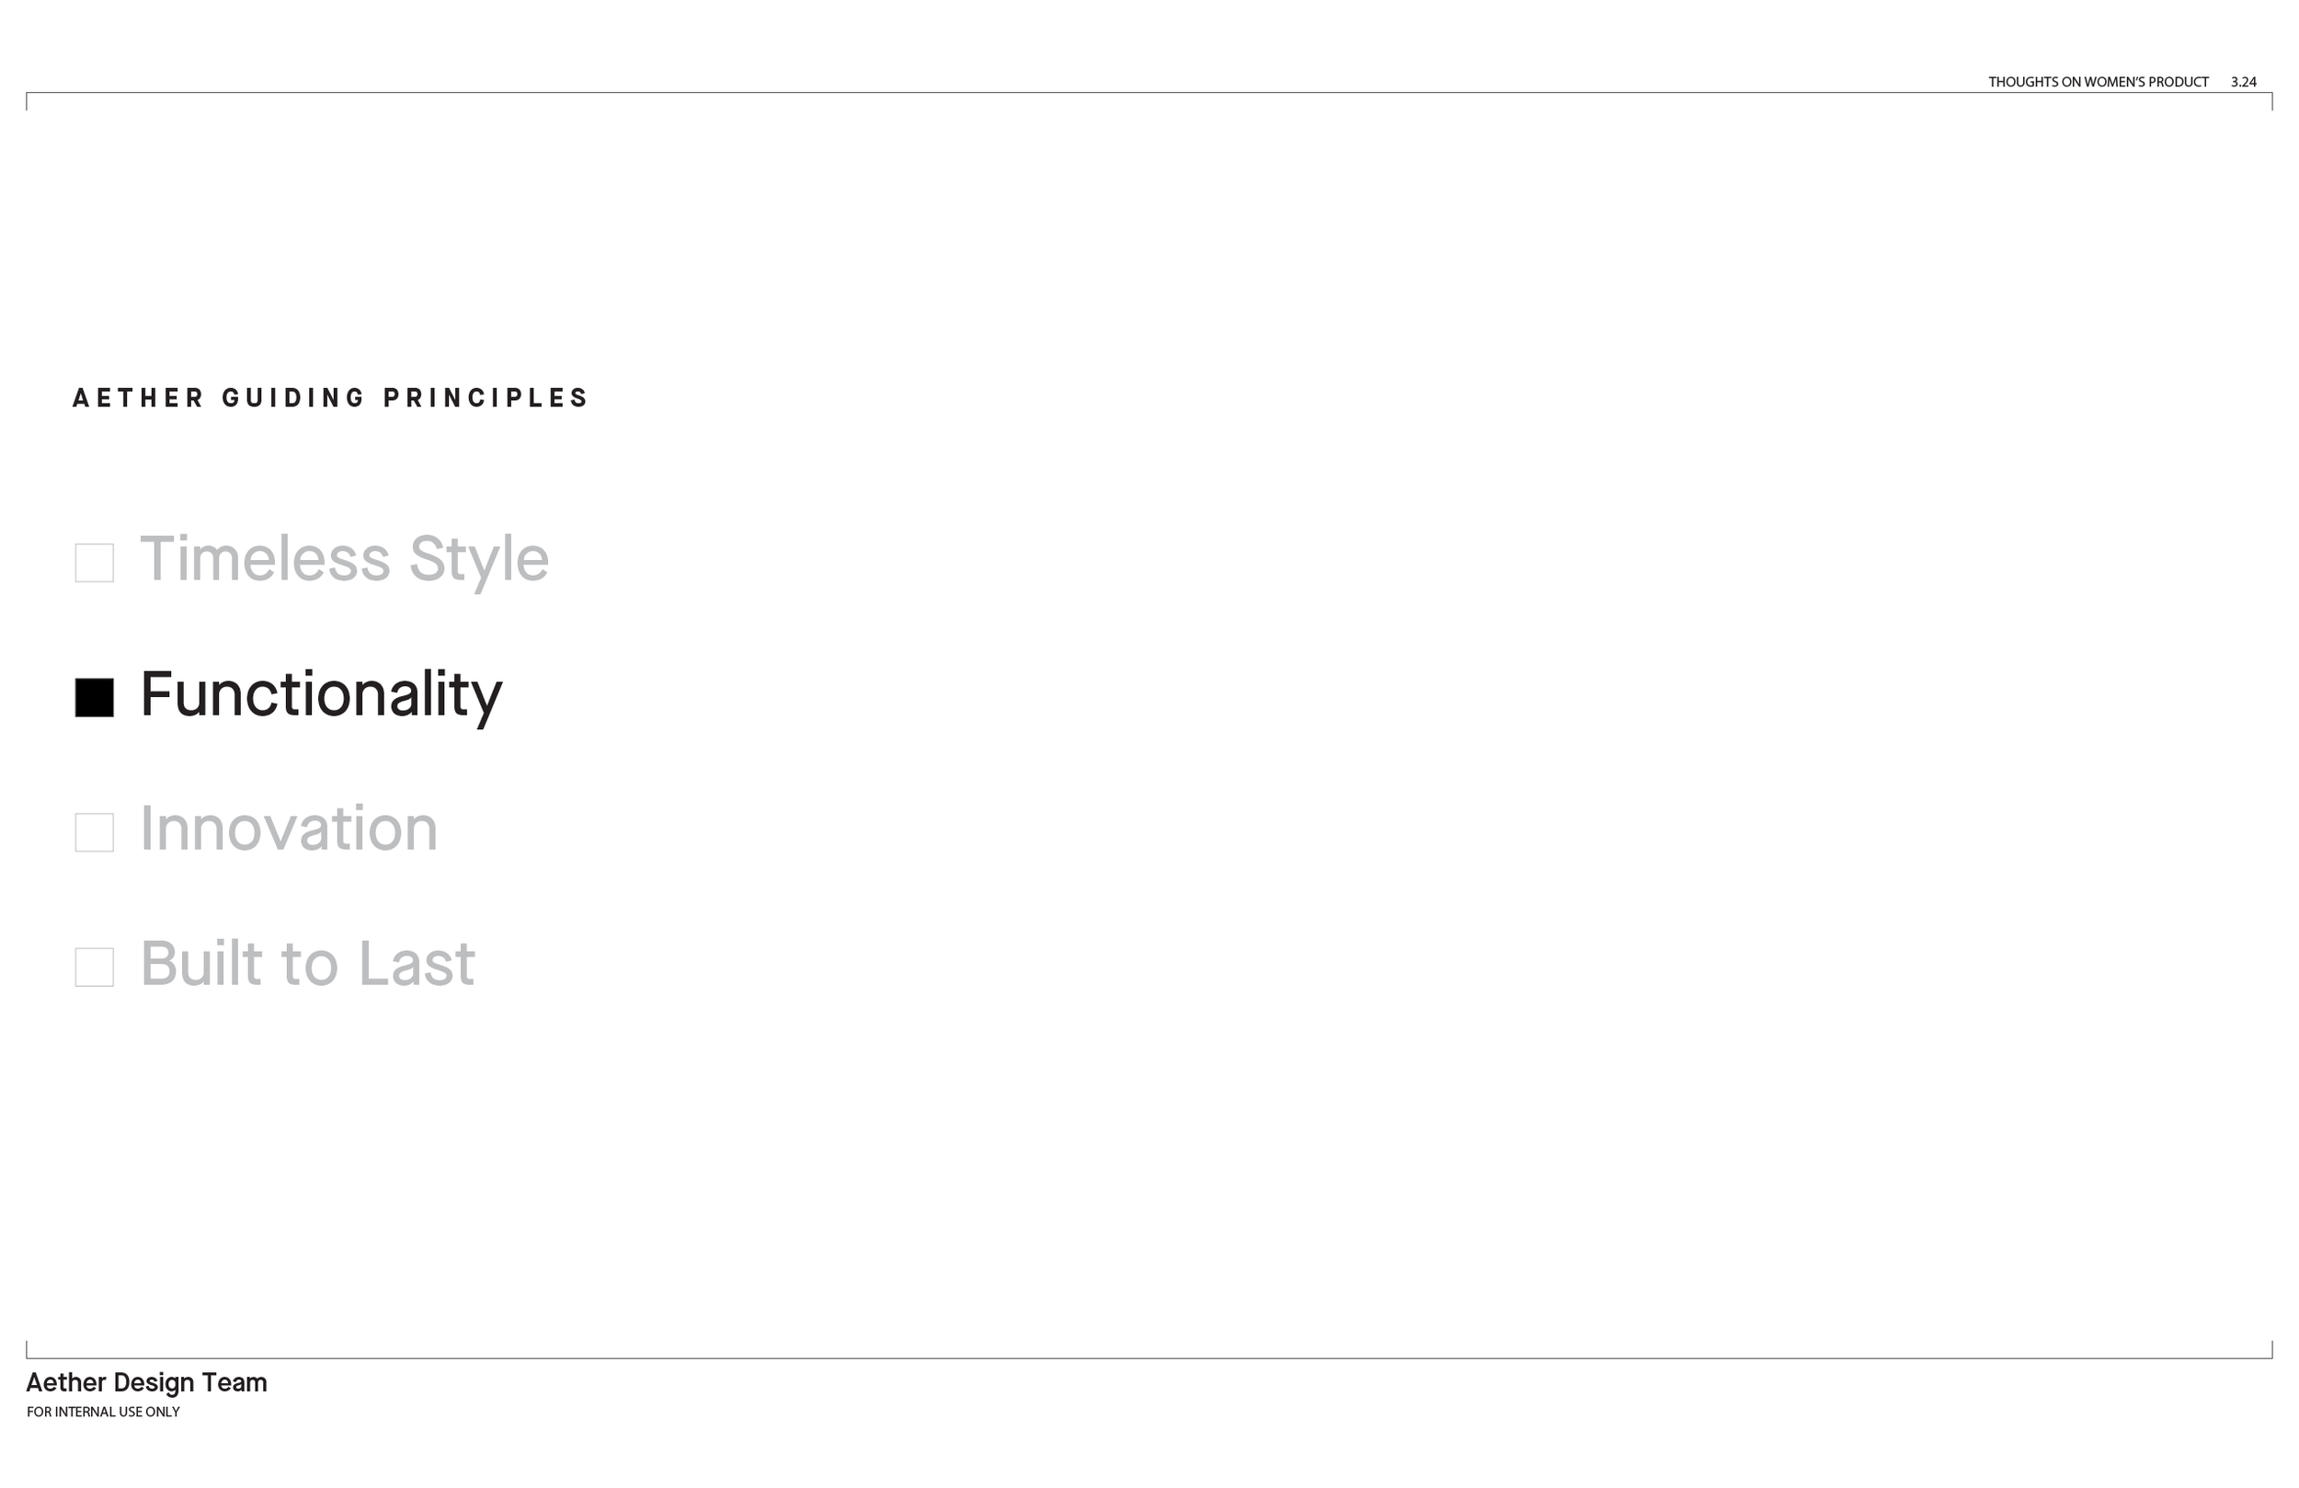
Task: Click the word PRINCIPLES in heading
Action: click(x=485, y=398)
